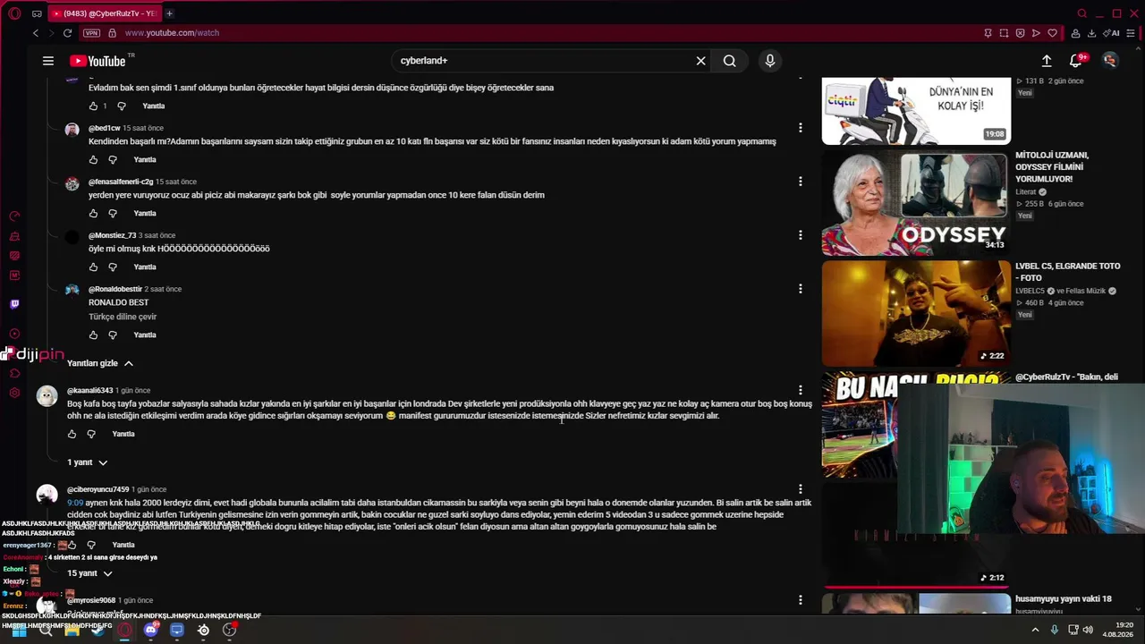Open Opera sidebar settings gear
The height and width of the screenshot is (644, 1145).
pos(14,393)
